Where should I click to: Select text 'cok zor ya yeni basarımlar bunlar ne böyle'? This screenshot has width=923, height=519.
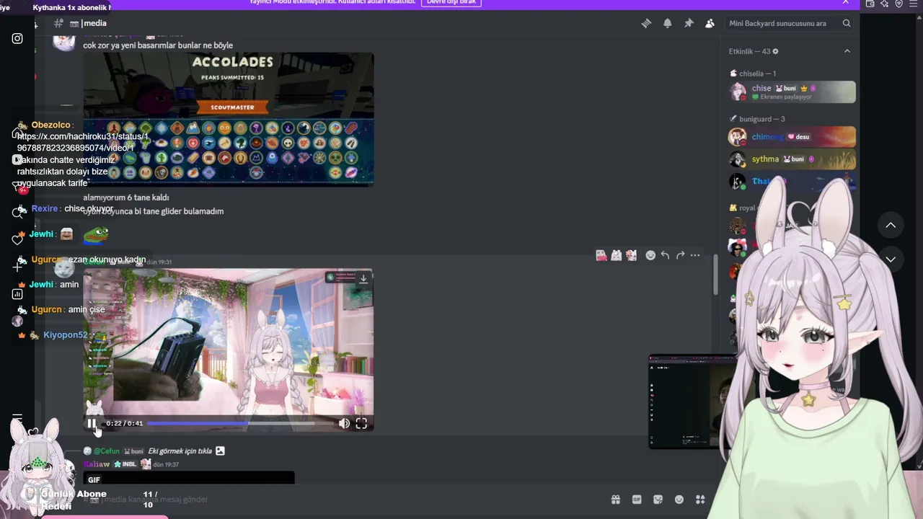[158, 45]
